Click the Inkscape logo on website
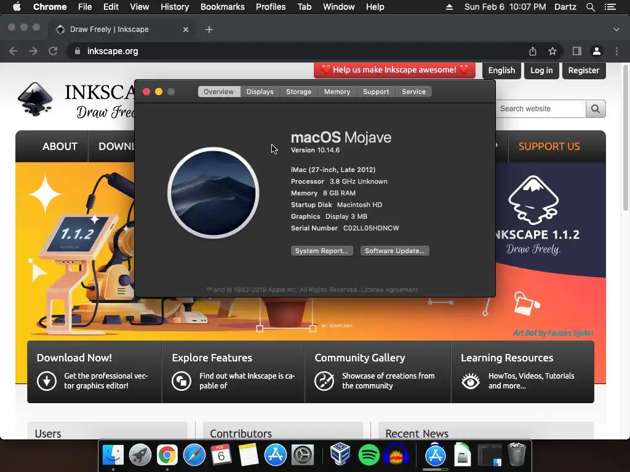This screenshot has height=472, width=630. point(35,100)
